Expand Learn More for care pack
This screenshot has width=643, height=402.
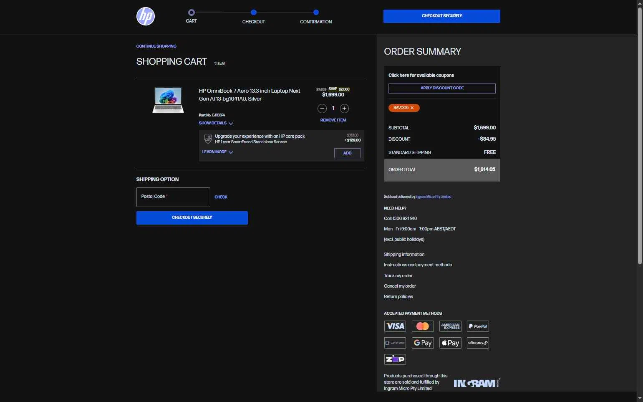point(217,152)
